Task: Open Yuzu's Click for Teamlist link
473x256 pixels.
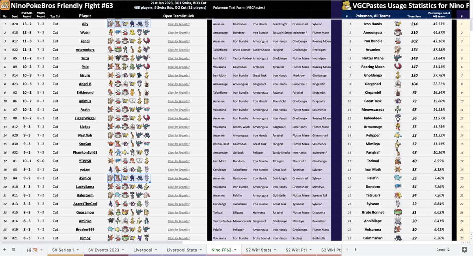Action: 179,58
